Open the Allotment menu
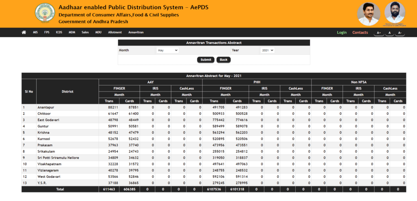417x201 pixels. [x=115, y=33]
